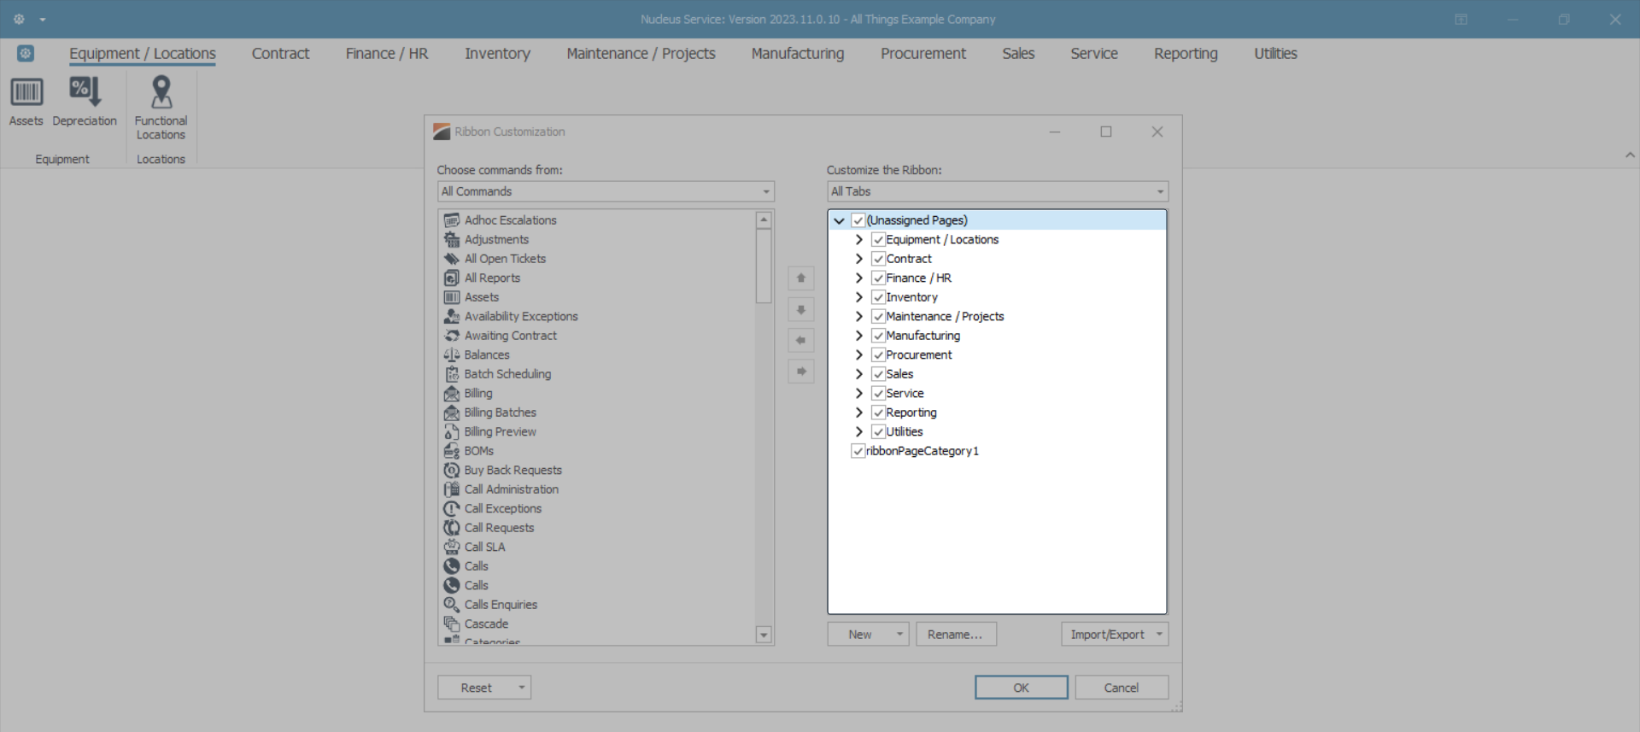This screenshot has width=1640, height=732.
Task: Expand the Sales tree node
Action: tap(858, 374)
